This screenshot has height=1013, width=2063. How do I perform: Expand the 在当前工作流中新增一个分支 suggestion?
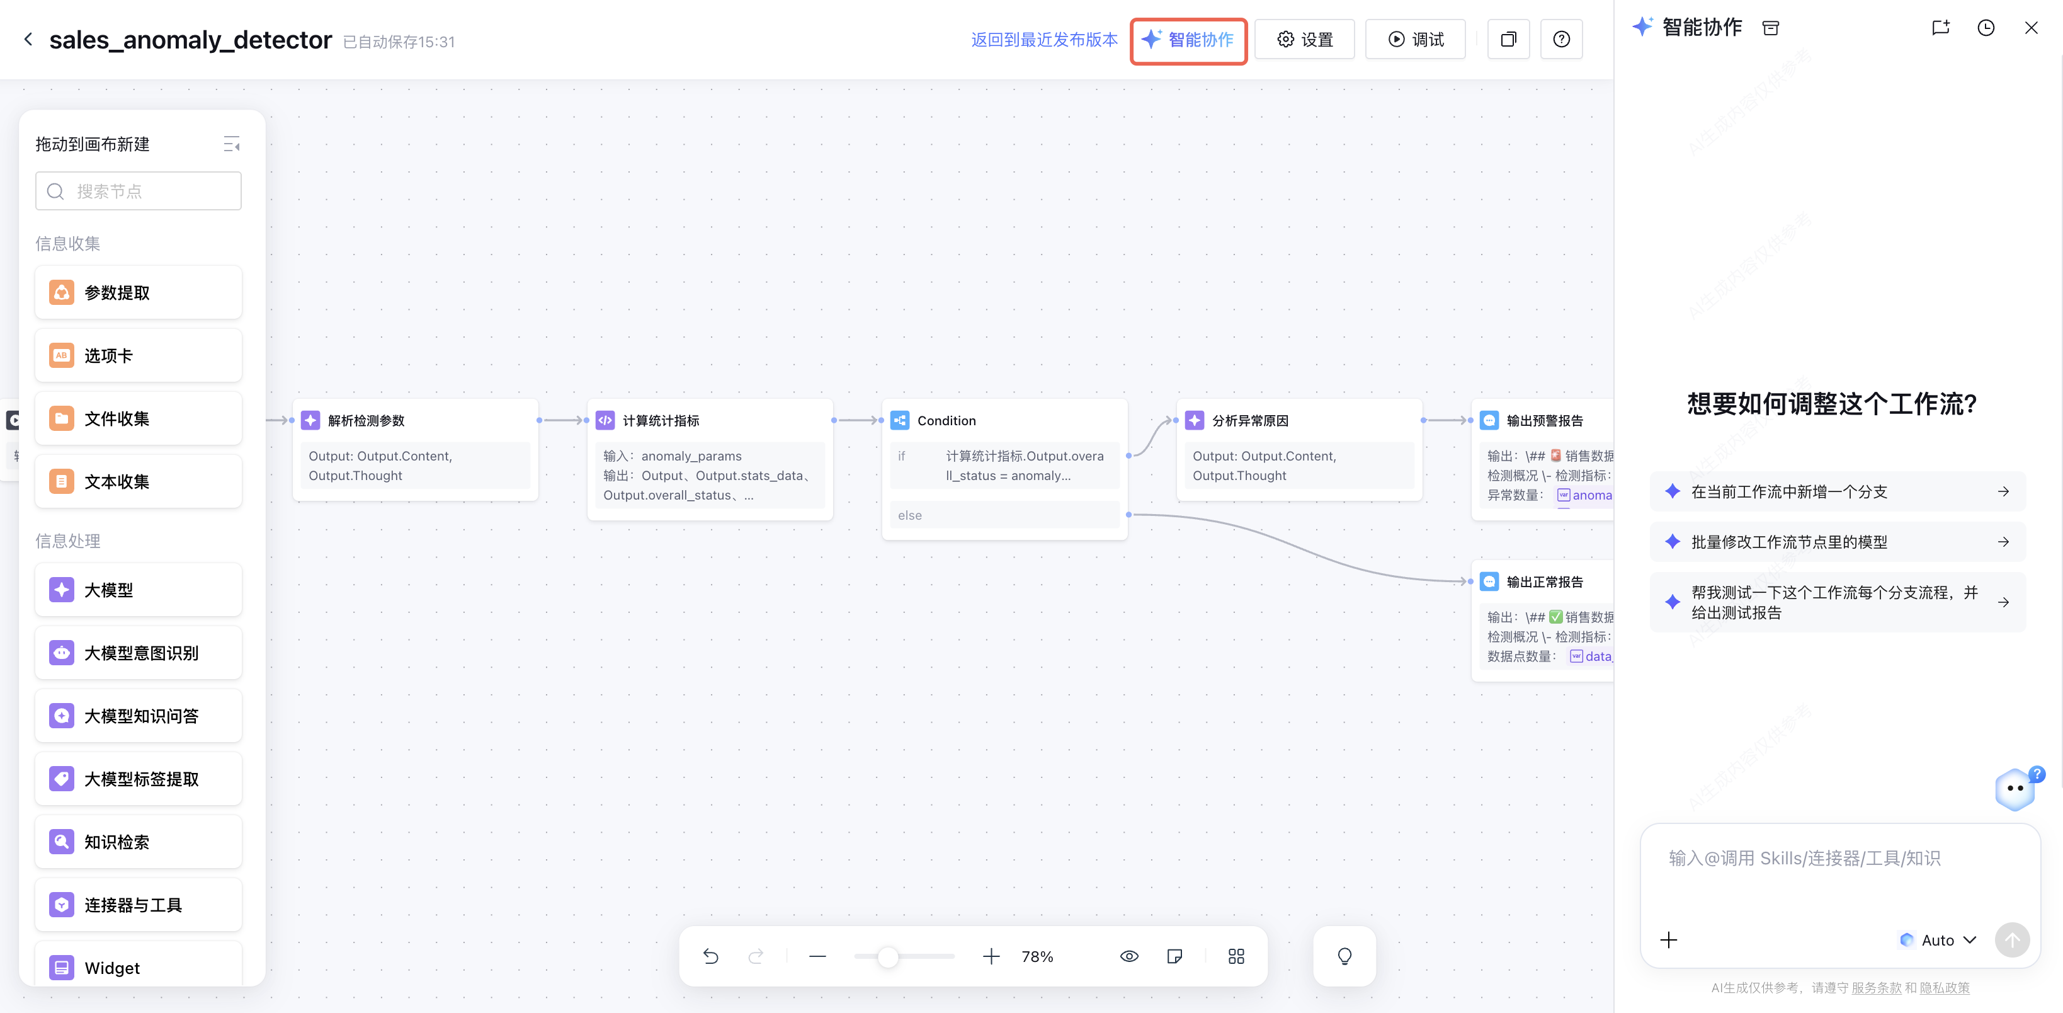[1837, 491]
